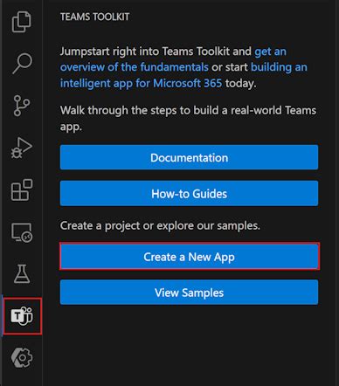Open the Testing flask icon

click(22, 274)
